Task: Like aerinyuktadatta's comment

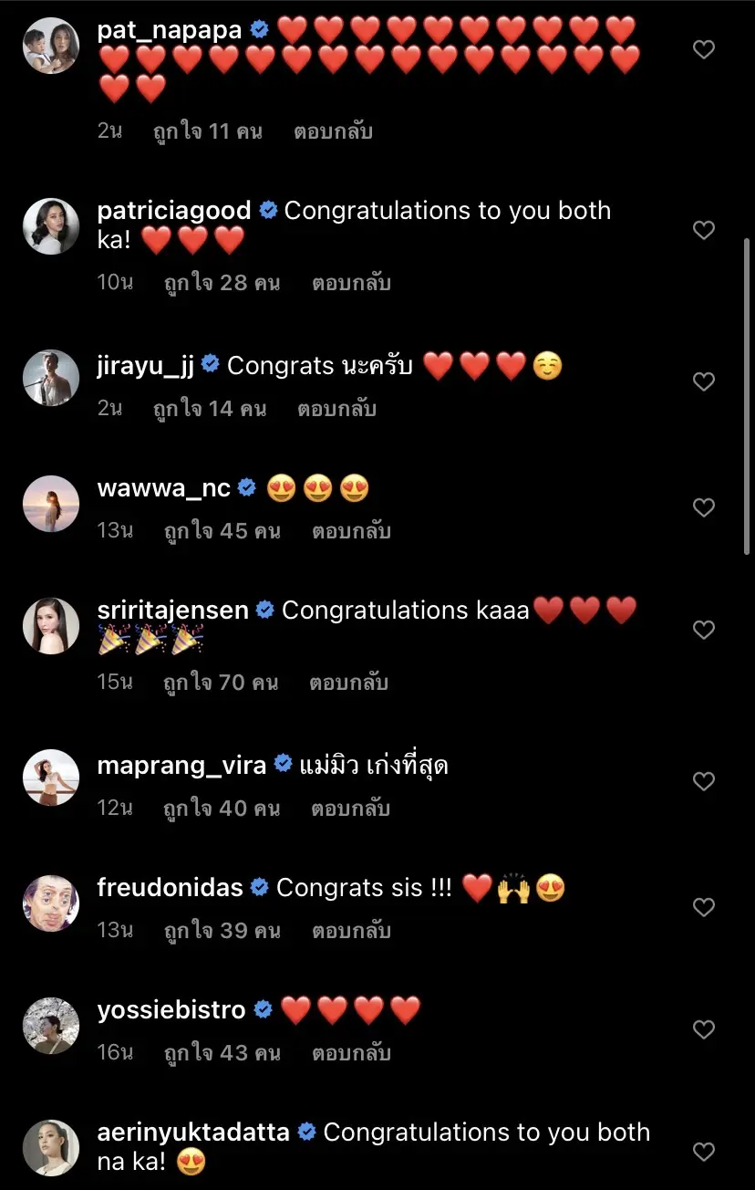Action: coord(704,1152)
